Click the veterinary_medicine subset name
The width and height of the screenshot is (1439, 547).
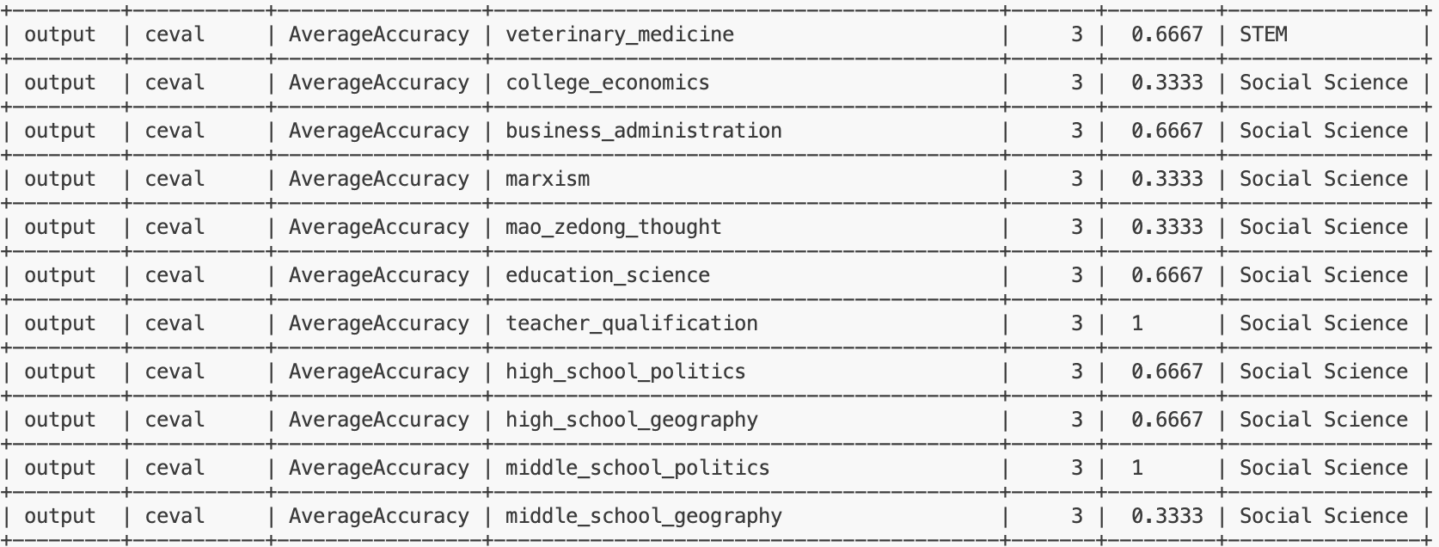coord(619,34)
